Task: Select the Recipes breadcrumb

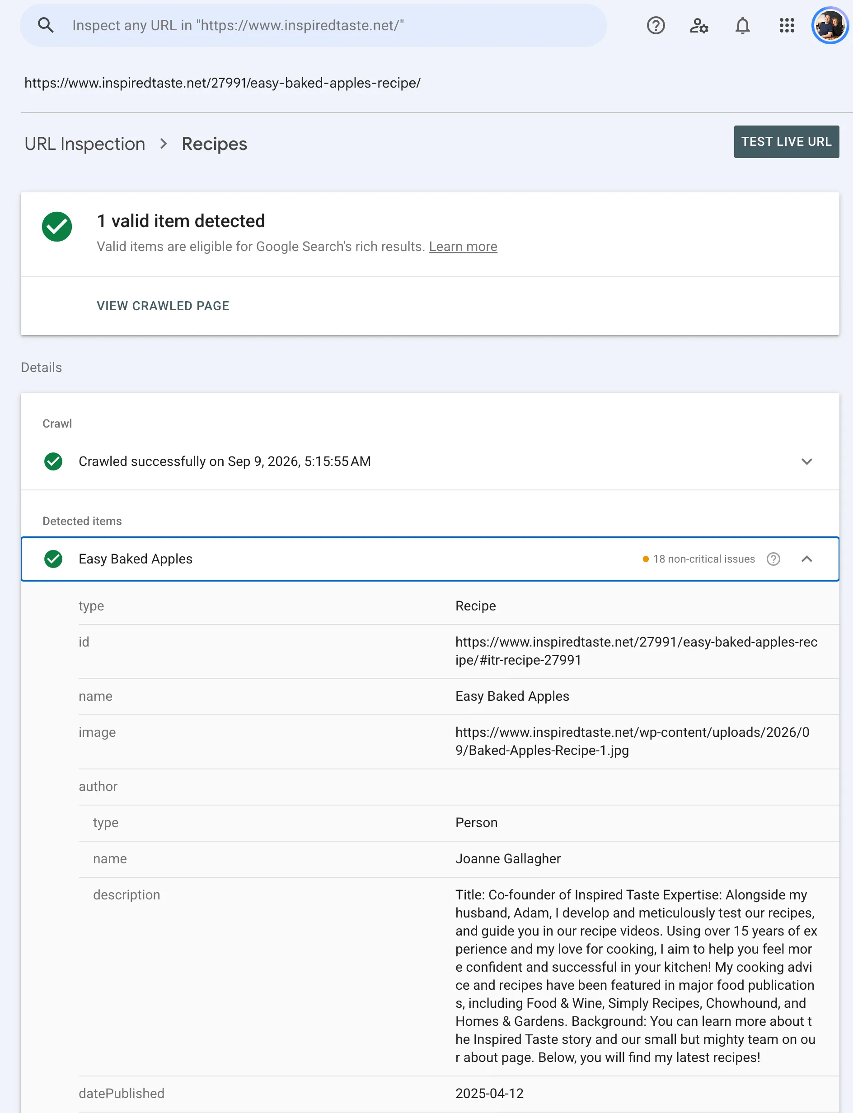Action: pos(214,144)
